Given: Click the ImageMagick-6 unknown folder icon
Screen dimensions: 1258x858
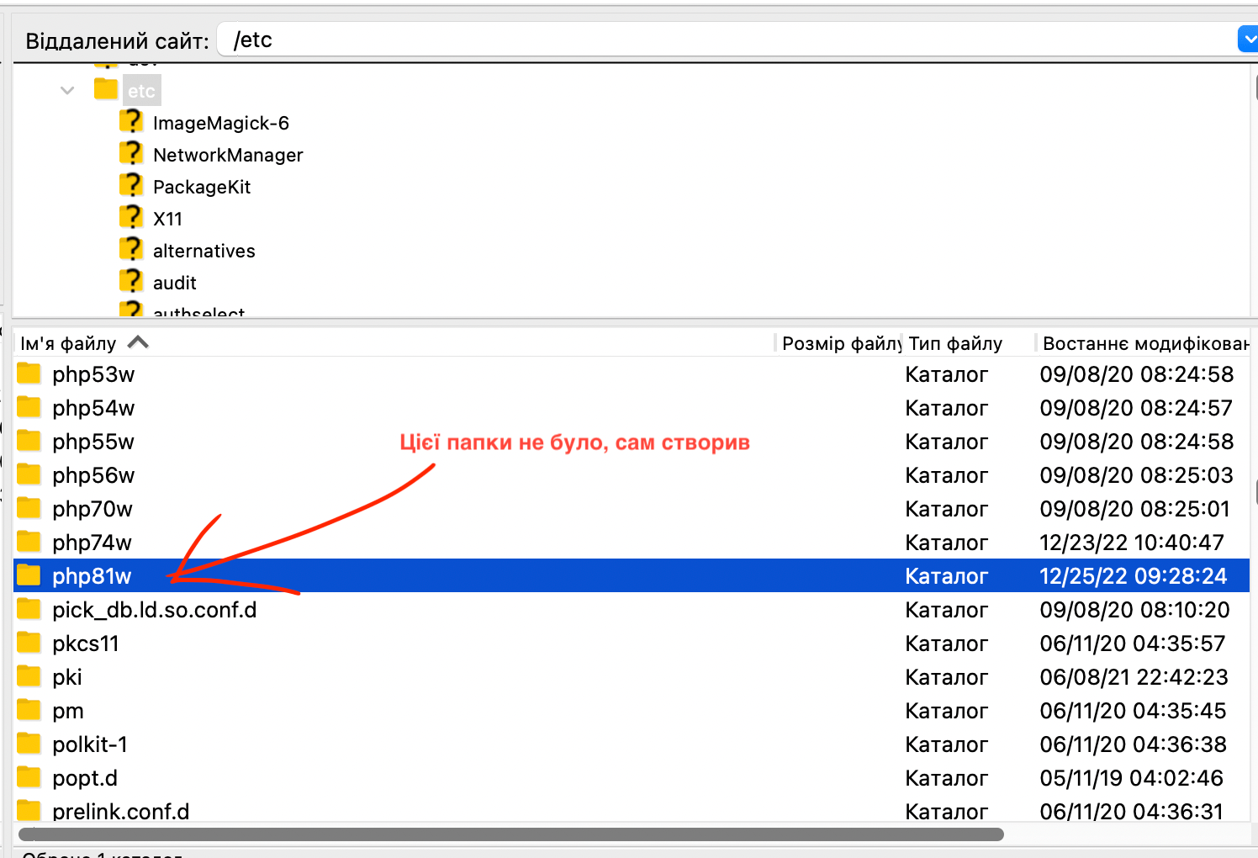Looking at the screenshot, I should click(x=130, y=122).
